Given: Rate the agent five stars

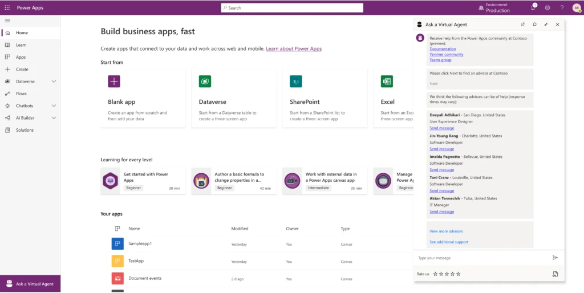Looking at the screenshot, I should 458,274.
